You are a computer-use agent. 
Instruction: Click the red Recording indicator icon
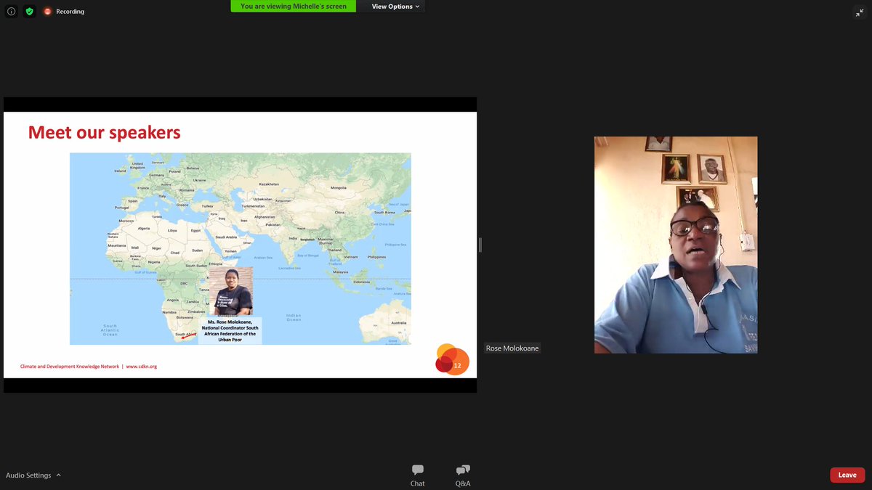(x=47, y=12)
